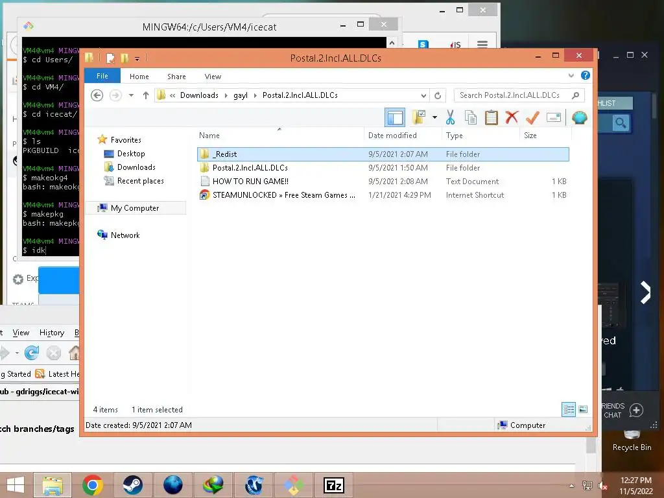The height and width of the screenshot is (498, 664).
Task: Open the address bar history dropdown
Action: pos(423,95)
